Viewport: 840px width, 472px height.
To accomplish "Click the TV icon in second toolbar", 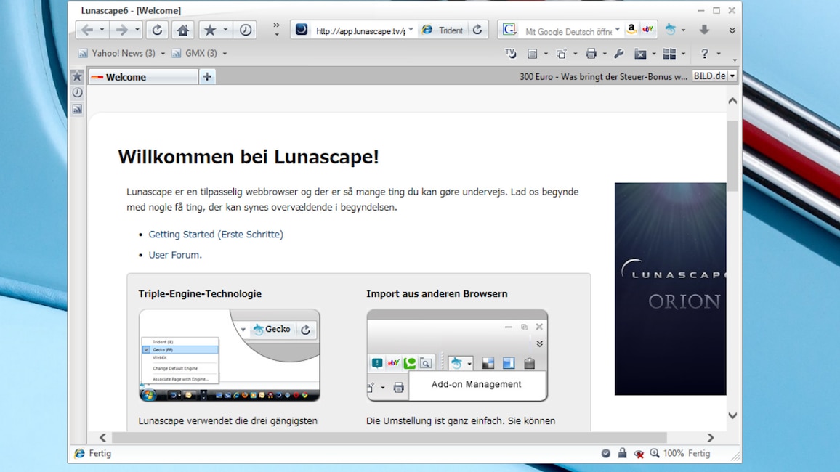I will [x=511, y=53].
